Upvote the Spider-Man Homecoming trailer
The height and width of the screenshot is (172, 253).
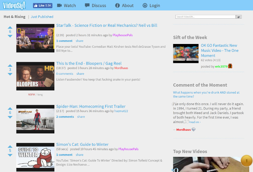point(10,108)
